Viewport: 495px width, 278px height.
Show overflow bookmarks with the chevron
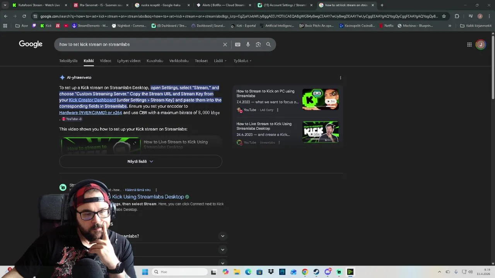[x=449, y=26]
